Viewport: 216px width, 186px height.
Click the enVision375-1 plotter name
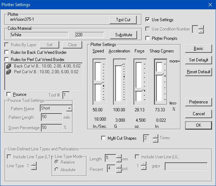(22, 19)
